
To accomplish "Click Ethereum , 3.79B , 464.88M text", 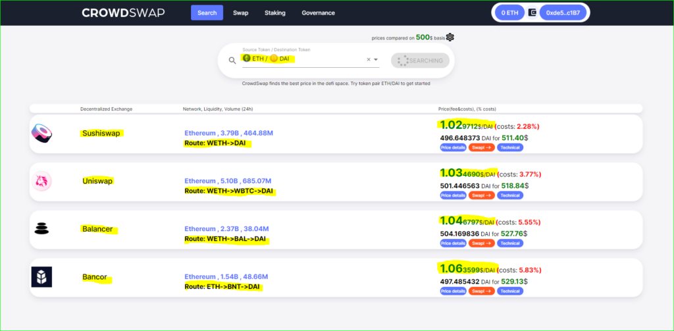I will 228,134.
